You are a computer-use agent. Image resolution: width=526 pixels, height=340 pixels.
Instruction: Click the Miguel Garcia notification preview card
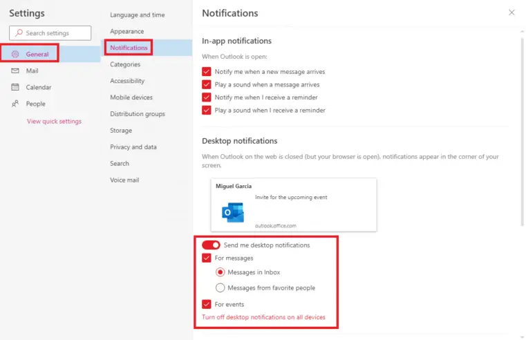point(294,205)
